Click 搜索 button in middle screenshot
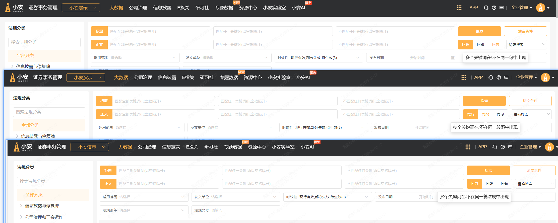The image size is (558, 223). click(x=484, y=101)
